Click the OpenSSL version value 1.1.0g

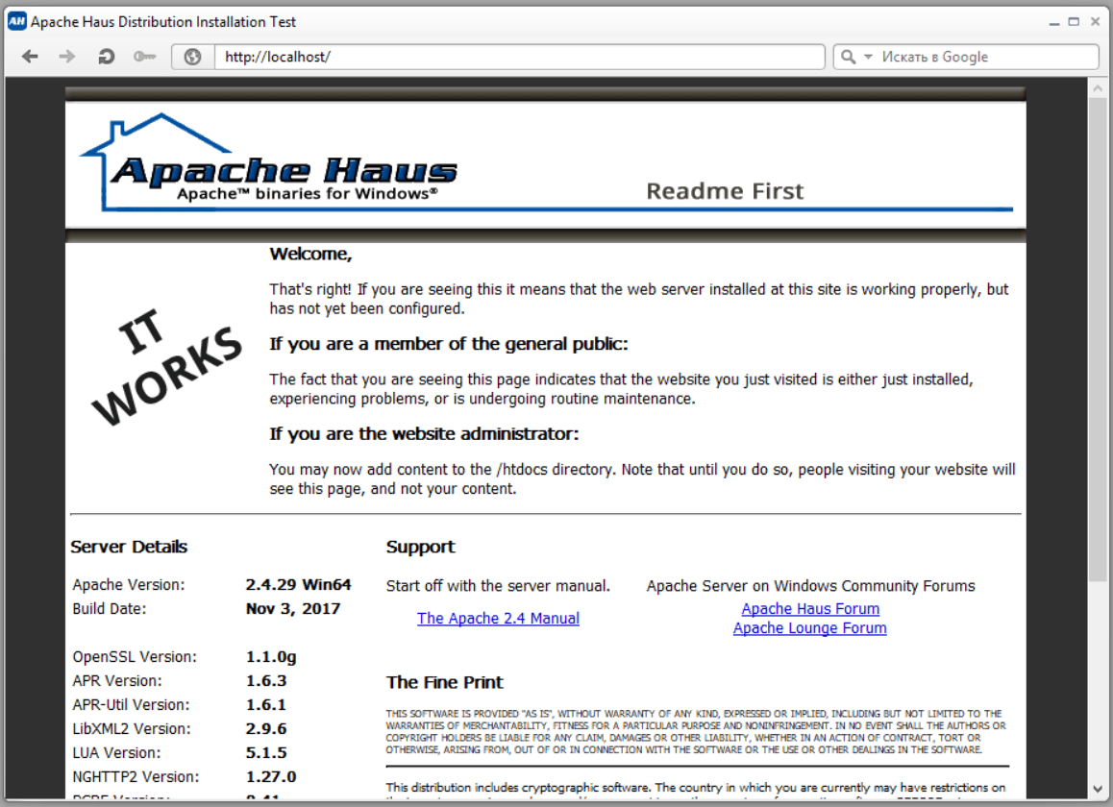click(x=271, y=657)
